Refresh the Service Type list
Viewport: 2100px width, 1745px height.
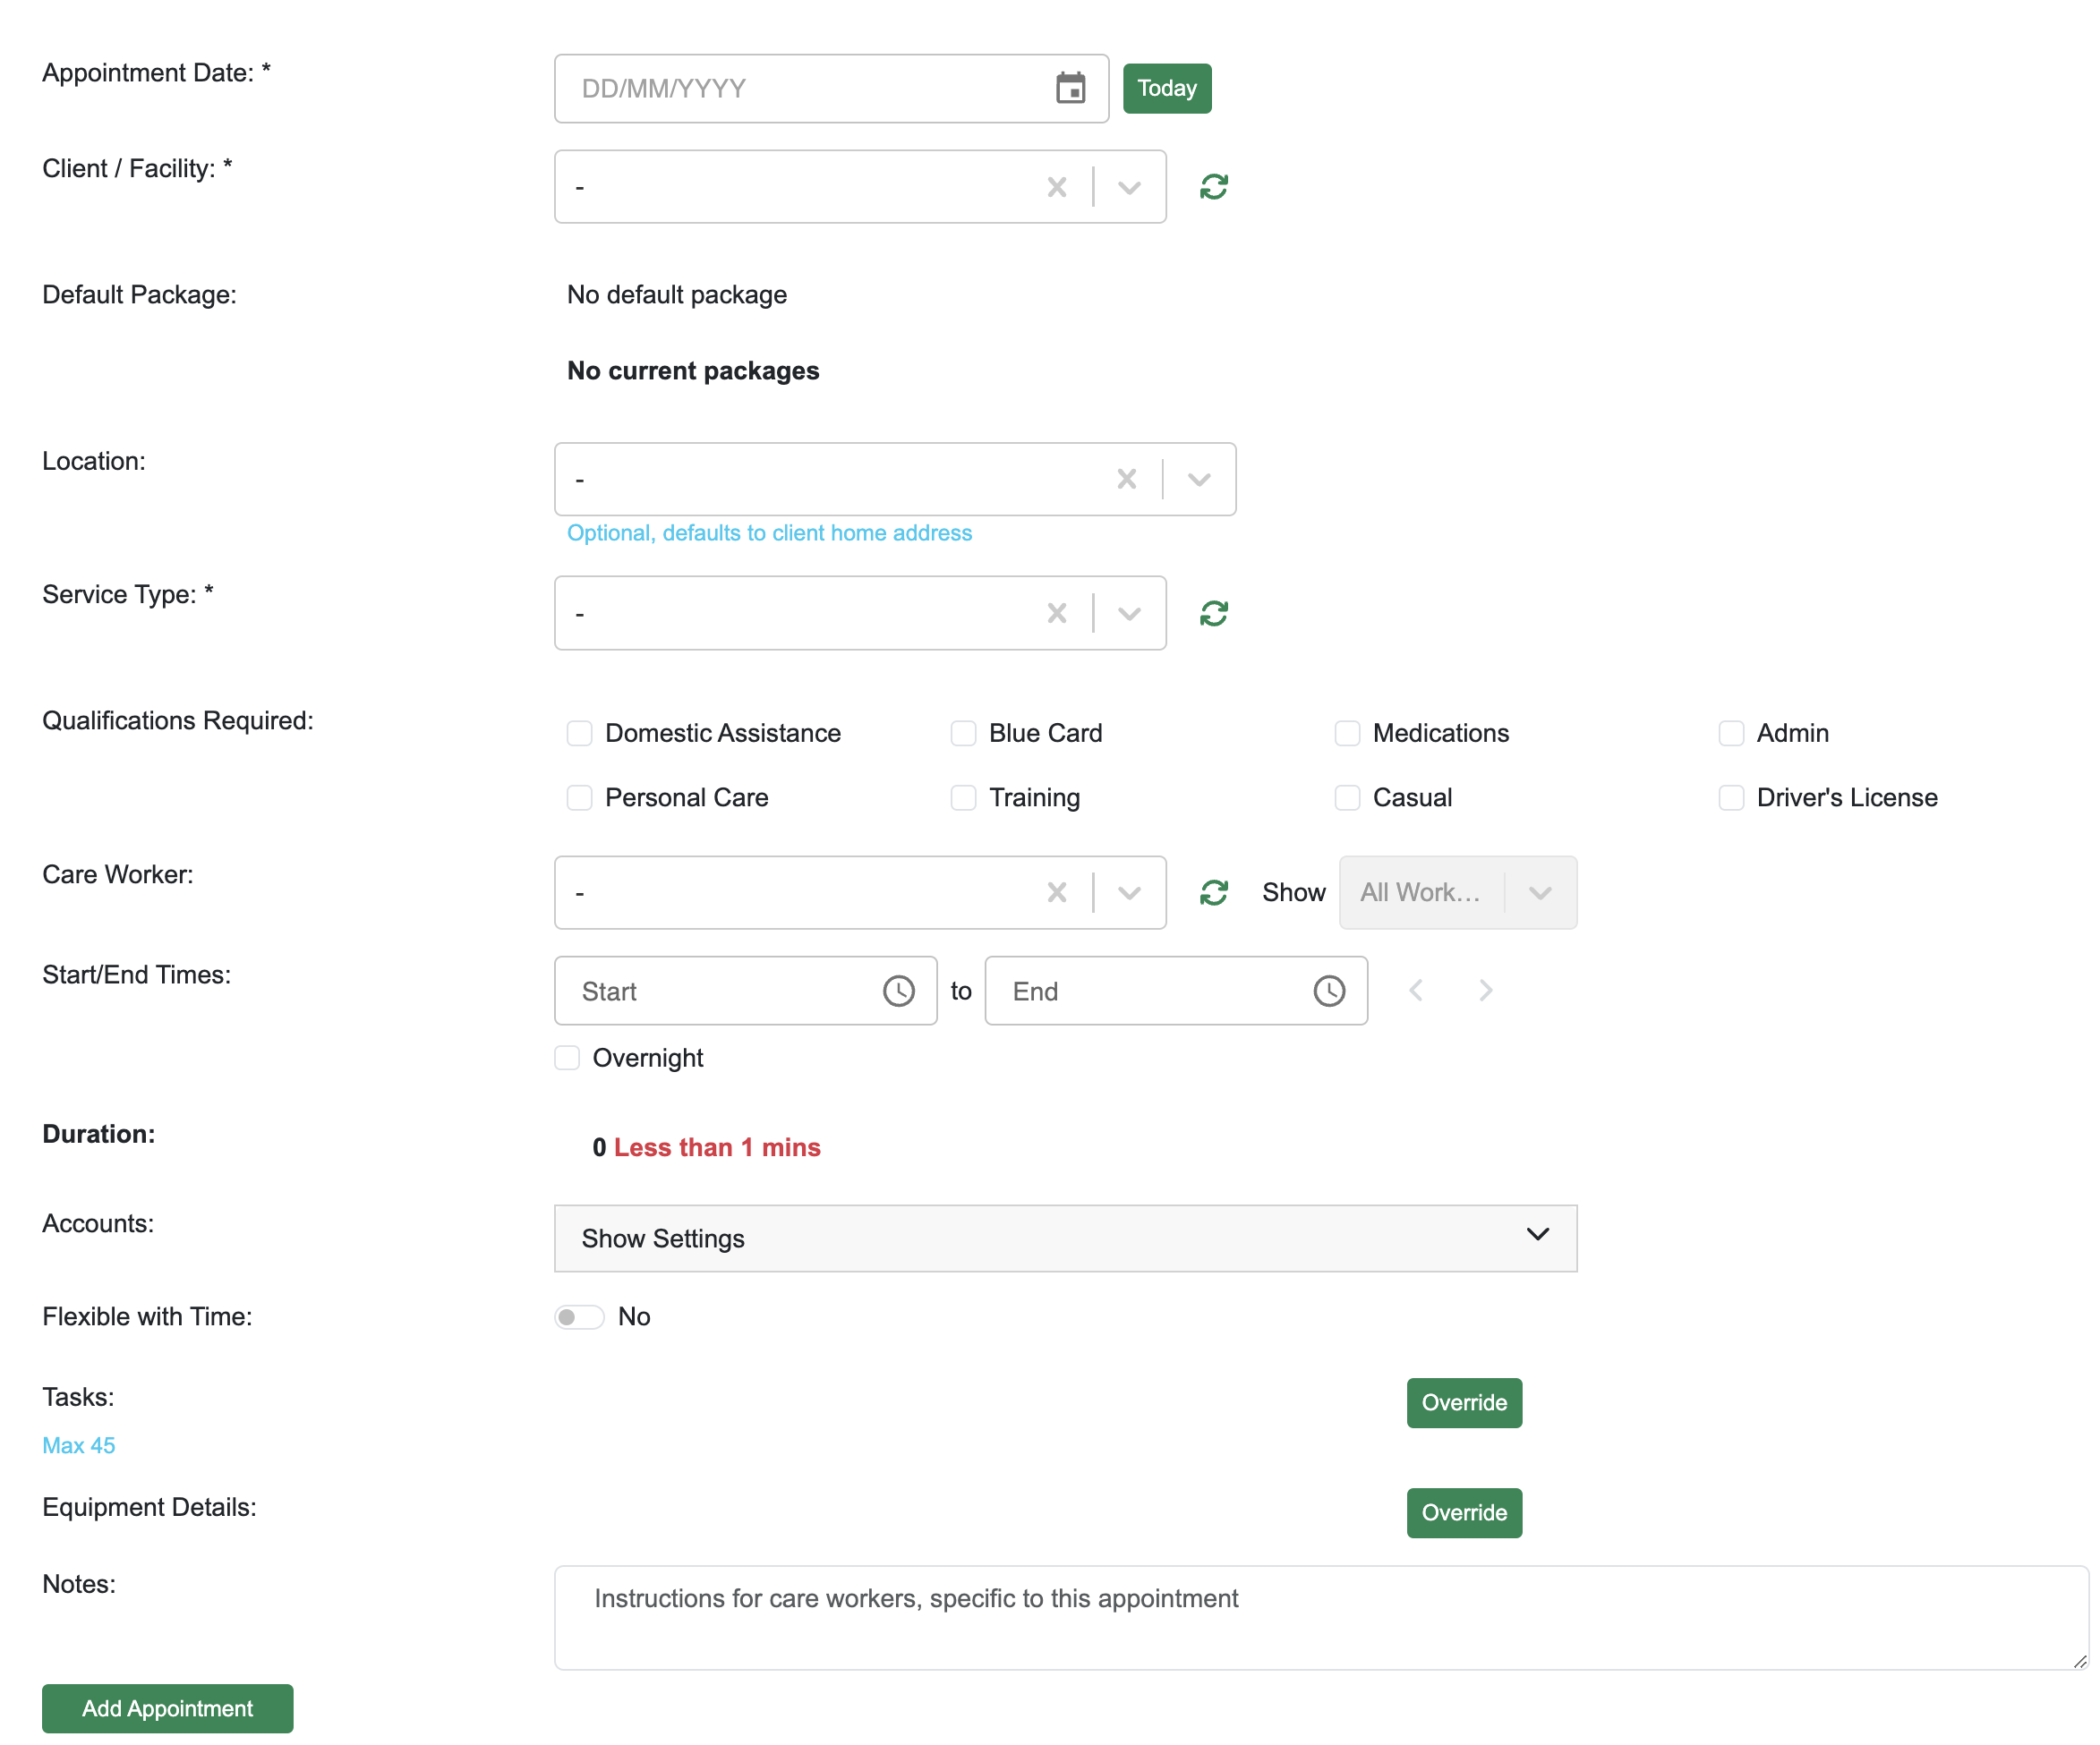pyautogui.click(x=1213, y=613)
